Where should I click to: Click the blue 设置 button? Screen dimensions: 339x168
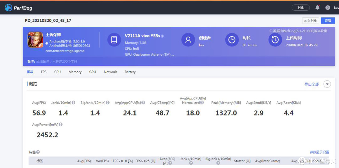[x=328, y=21]
